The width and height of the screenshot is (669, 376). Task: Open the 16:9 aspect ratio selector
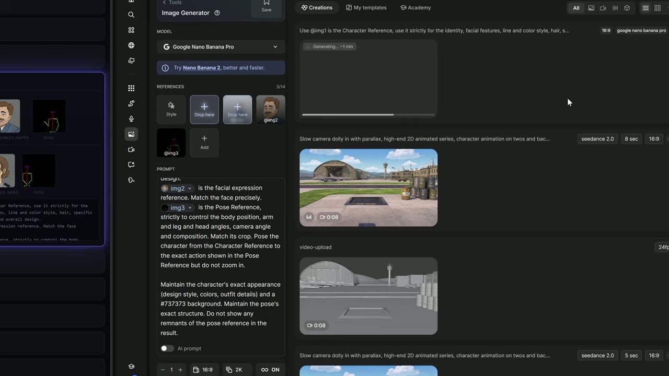(203, 370)
